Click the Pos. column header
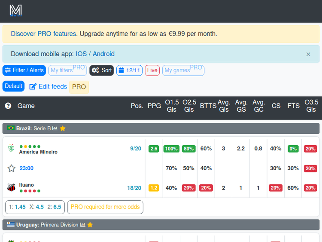Screen dimensions: 322x242 point(137,106)
